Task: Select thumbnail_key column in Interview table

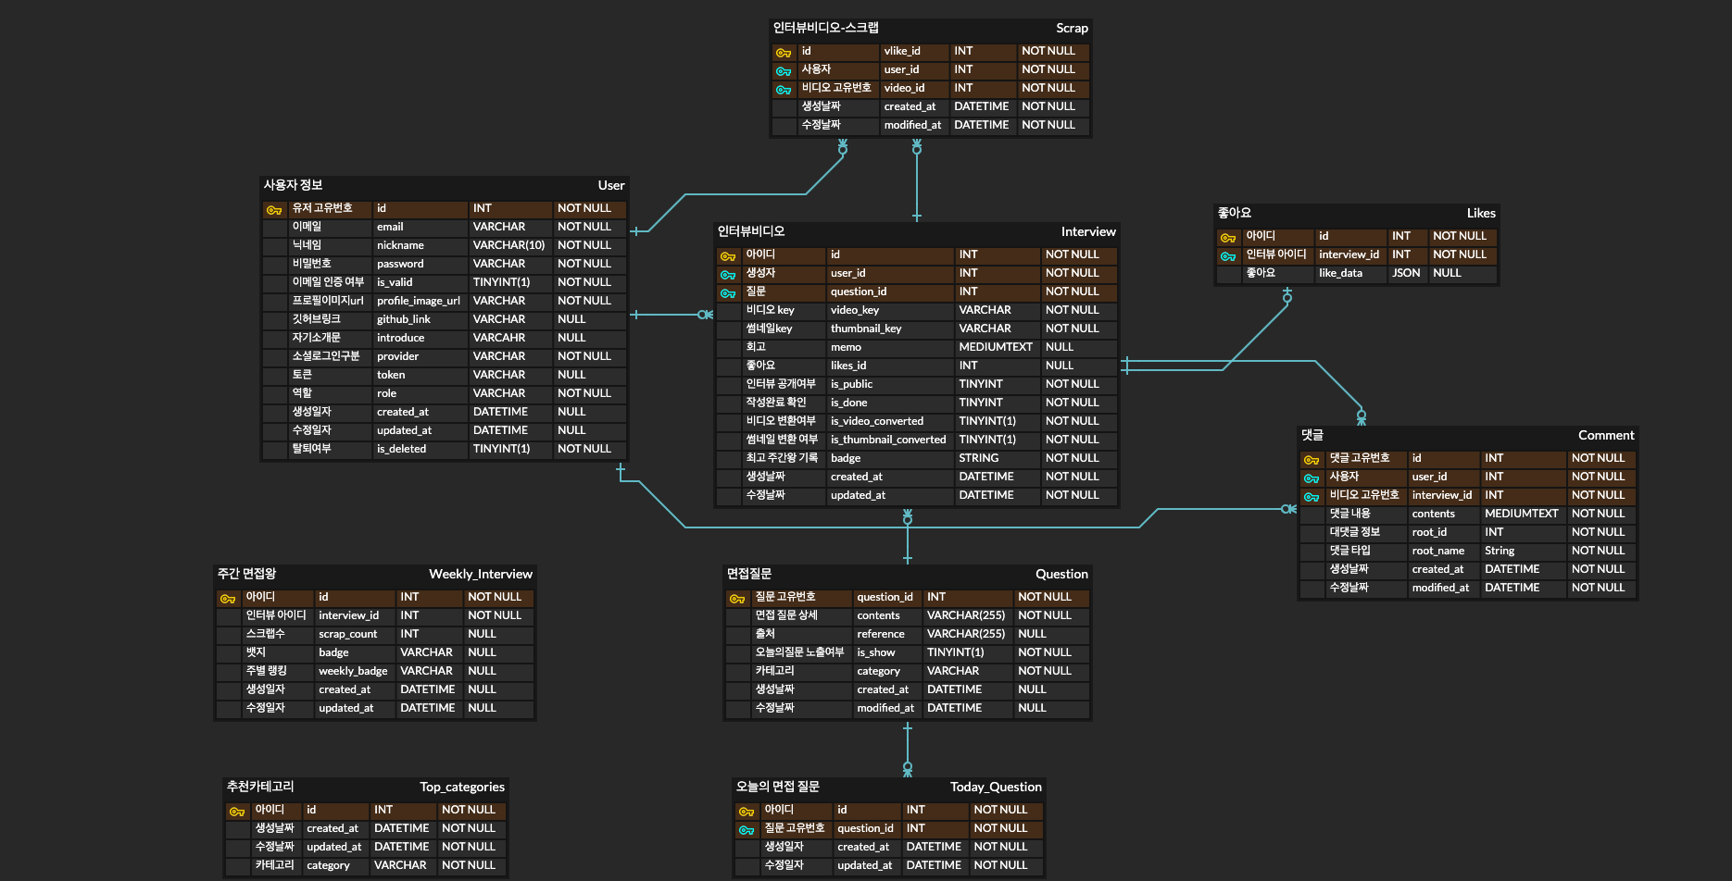Action: click(866, 329)
